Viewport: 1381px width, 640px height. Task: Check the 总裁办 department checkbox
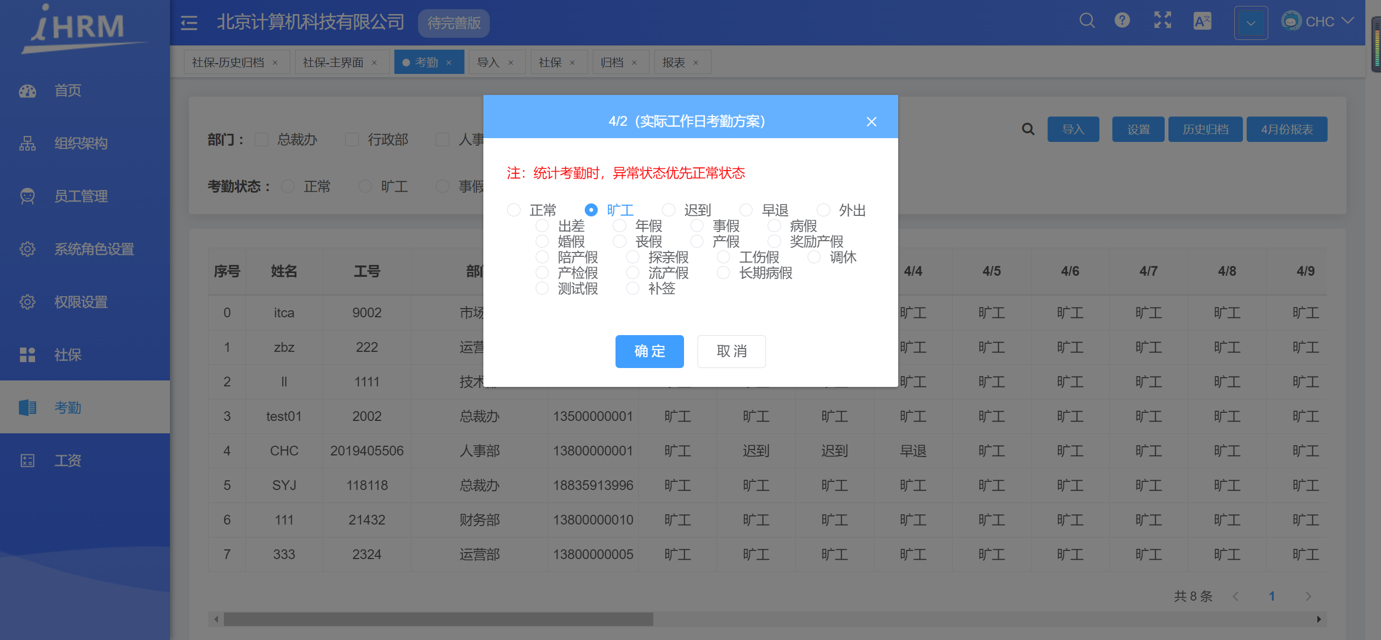261,140
